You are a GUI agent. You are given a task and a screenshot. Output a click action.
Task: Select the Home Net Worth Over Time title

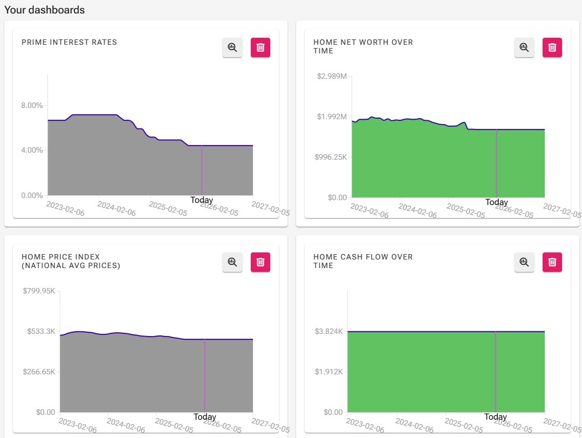point(364,46)
